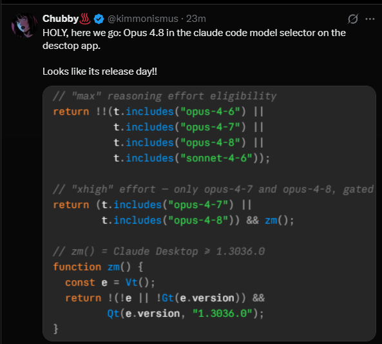The image size is (382, 344).
Task: Open the three-dot more options menu
Action: pyautogui.click(x=370, y=19)
